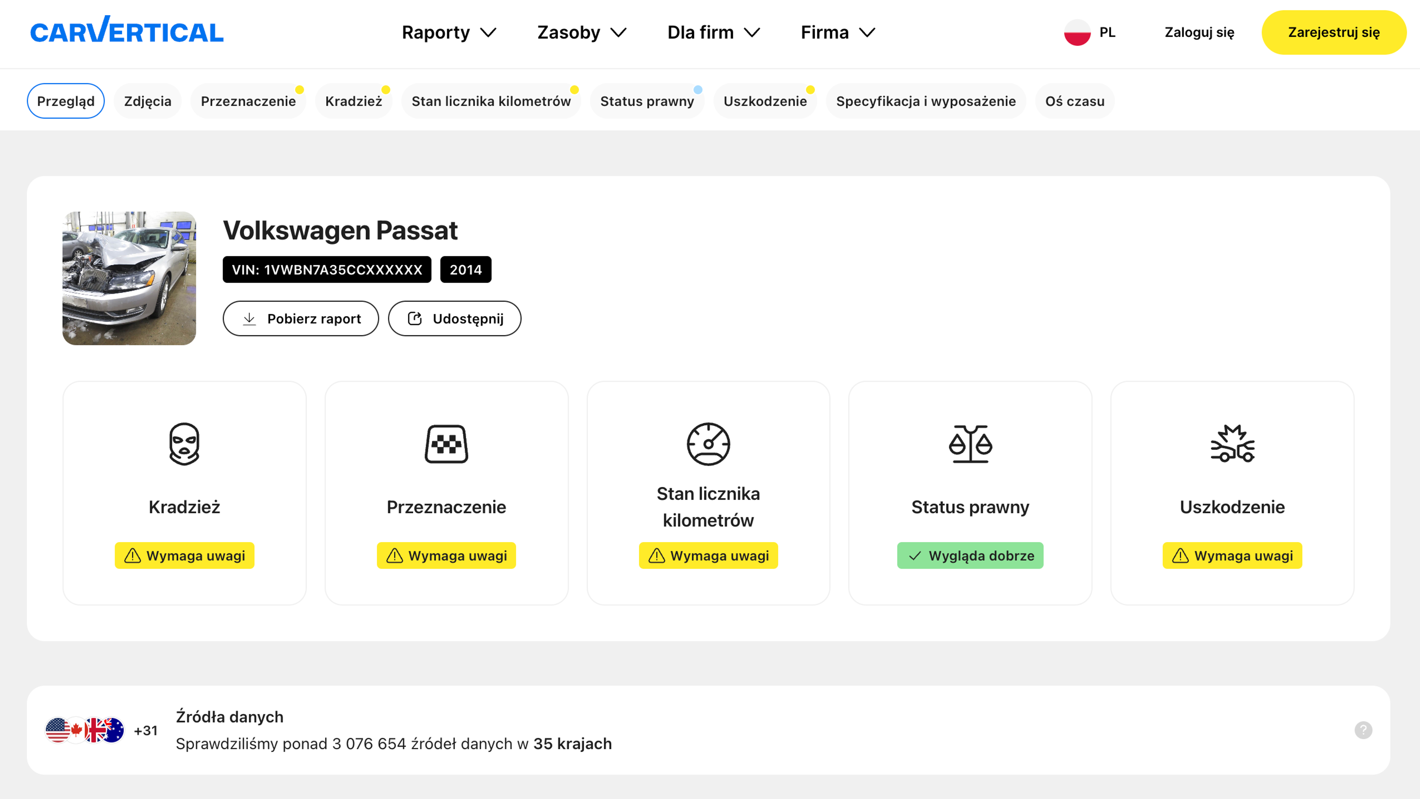Click the car crash icon for Uszkodzenie
This screenshot has width=1420, height=799.
[x=1232, y=444]
